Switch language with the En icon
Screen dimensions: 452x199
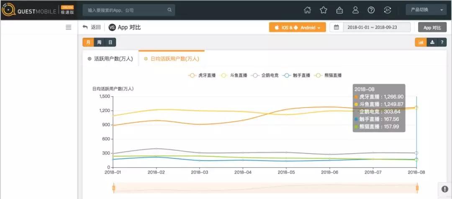pyautogui.click(x=388, y=10)
